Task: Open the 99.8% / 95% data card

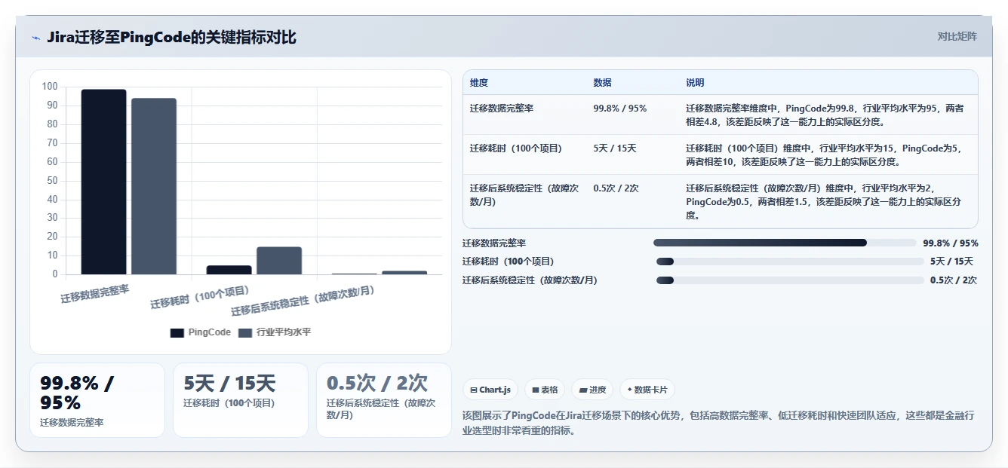Action: pyautogui.click(x=97, y=400)
